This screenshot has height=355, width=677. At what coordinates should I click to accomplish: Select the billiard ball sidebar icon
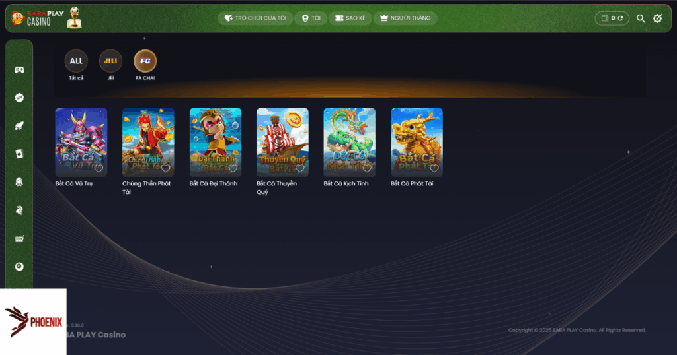[19, 267]
